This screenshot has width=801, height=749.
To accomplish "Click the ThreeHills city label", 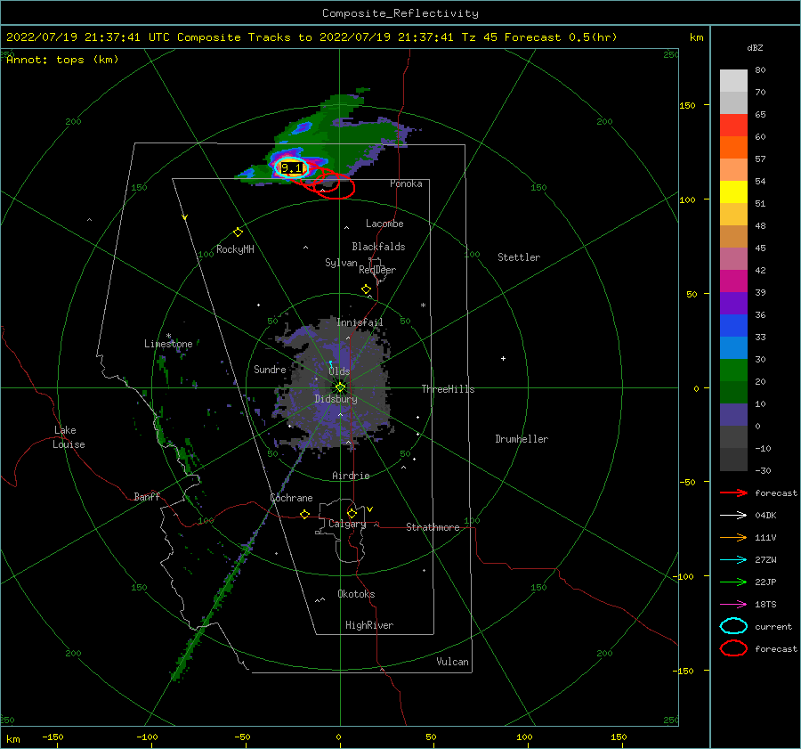I will pos(448,389).
